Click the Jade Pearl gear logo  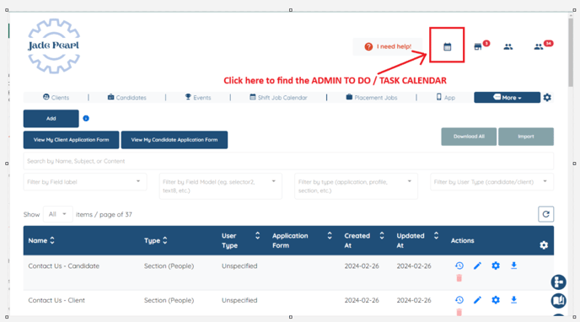point(54,46)
